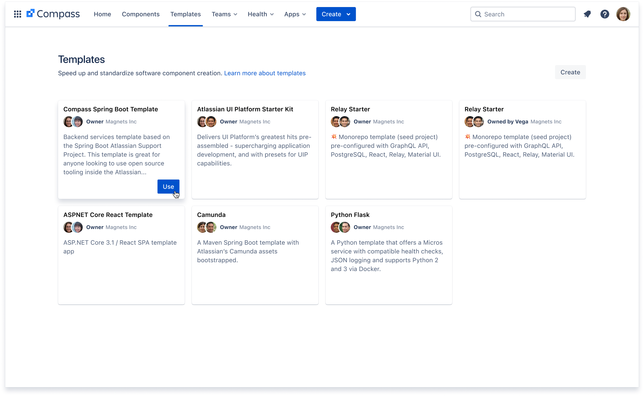Open the help question mark icon
644x396 pixels.
605,14
